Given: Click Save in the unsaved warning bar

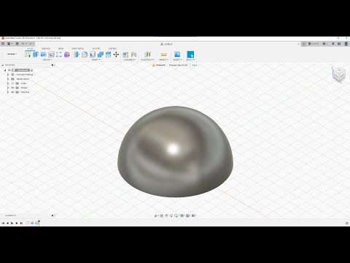Looking at the screenshot, I should point(195,65).
